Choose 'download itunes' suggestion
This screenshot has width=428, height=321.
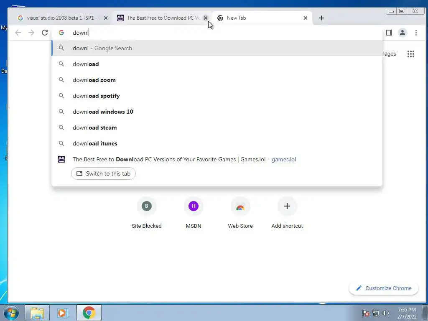pyautogui.click(x=217, y=143)
